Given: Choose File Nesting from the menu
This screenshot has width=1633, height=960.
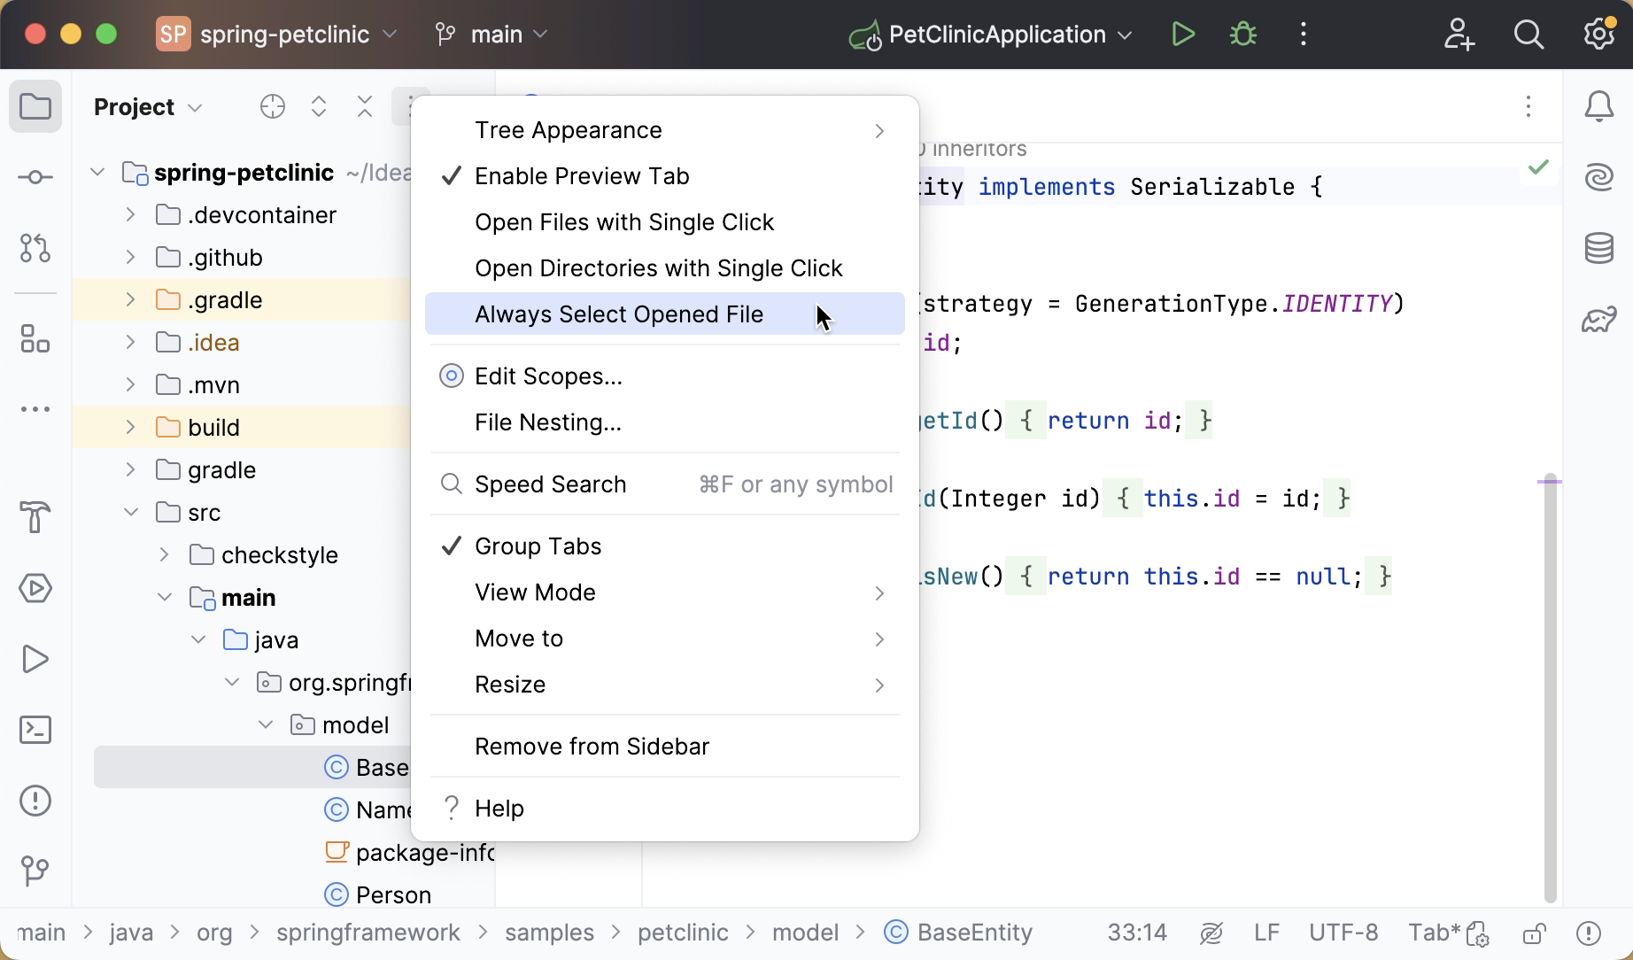Looking at the screenshot, I should click(547, 422).
